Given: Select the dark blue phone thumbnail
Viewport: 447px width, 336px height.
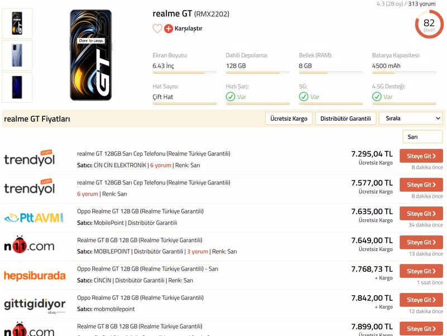Looking at the screenshot, I should click(x=17, y=87).
